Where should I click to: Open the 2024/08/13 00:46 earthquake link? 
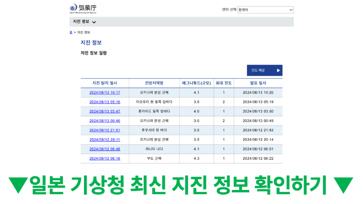click(105, 121)
